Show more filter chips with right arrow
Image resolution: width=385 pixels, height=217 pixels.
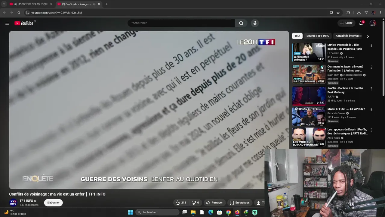pyautogui.click(x=368, y=36)
